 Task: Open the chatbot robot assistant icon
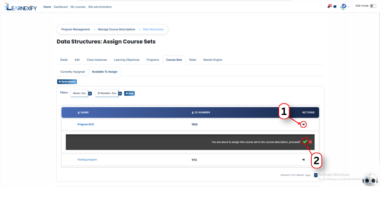click(370, 180)
